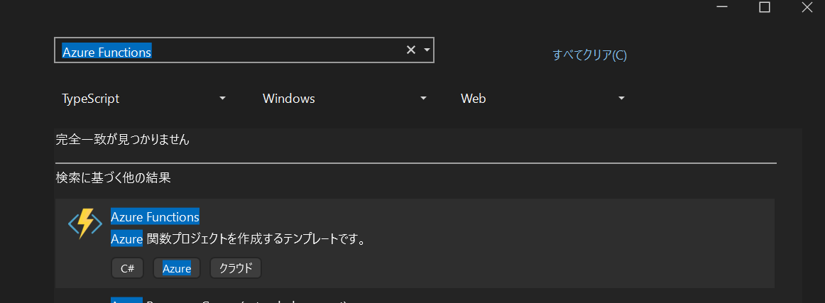Click the chevron arrow beside Windows
The height and width of the screenshot is (303, 825).
(423, 99)
